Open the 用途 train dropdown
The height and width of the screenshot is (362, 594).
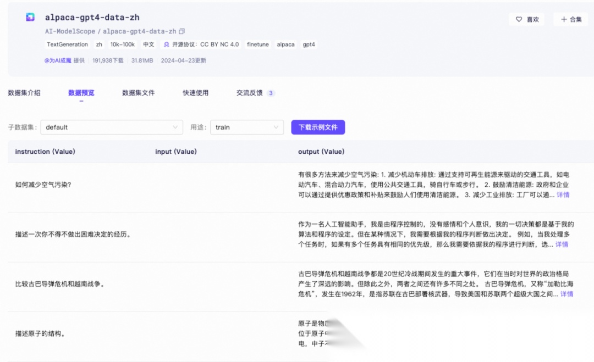[x=247, y=127]
